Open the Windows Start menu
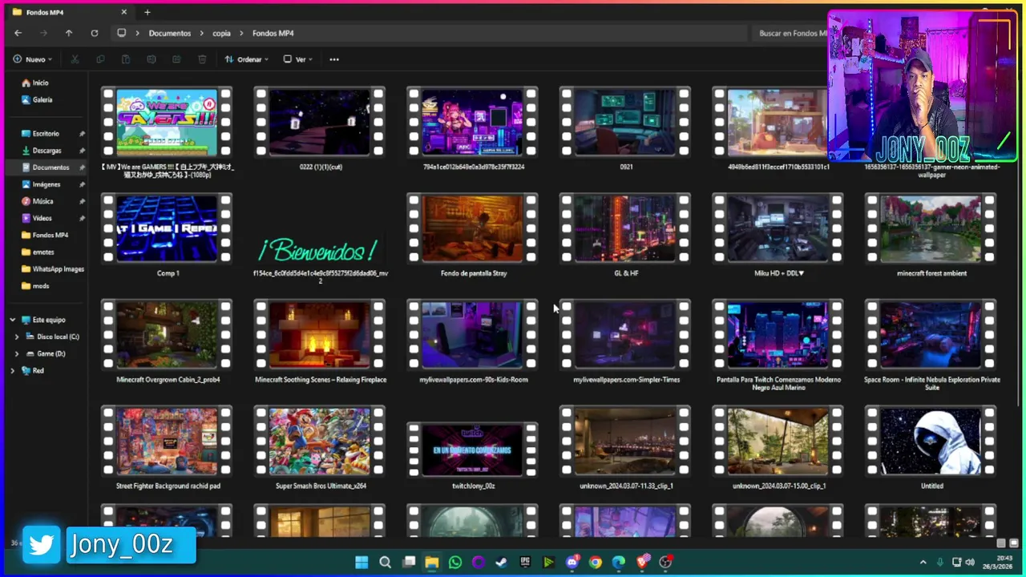 tap(362, 563)
